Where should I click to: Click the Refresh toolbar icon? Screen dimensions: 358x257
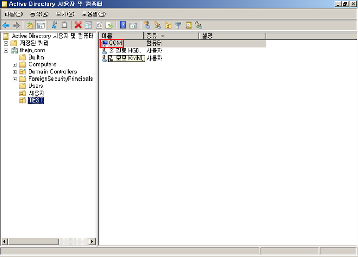(x=99, y=25)
